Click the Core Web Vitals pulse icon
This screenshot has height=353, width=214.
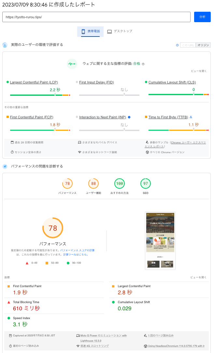(x=72, y=64)
